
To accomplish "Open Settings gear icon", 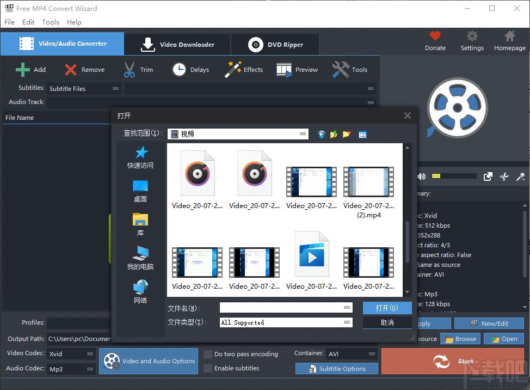I will [x=472, y=36].
